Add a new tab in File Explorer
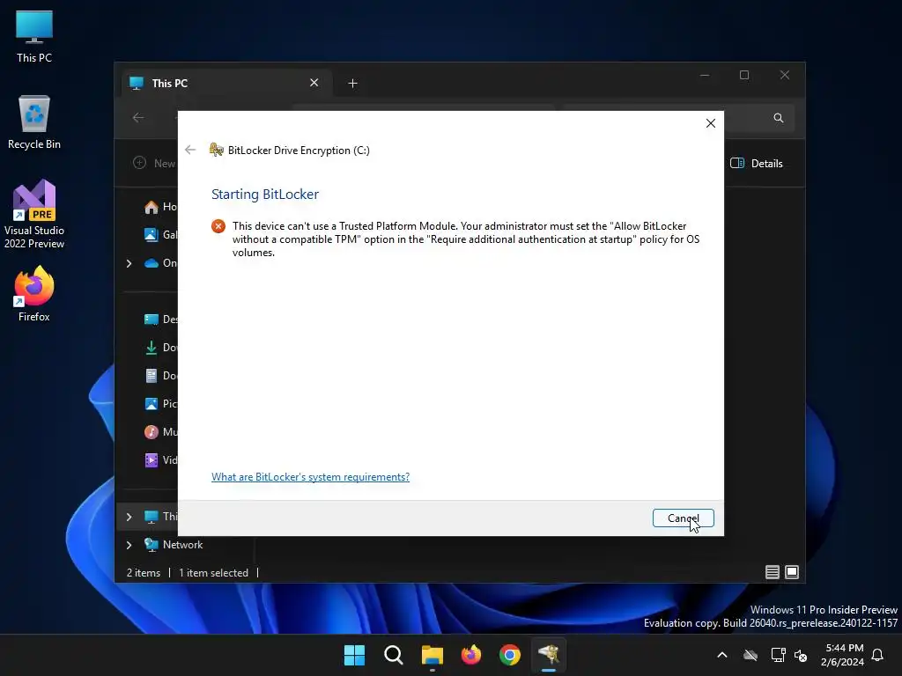The image size is (902, 676). pyautogui.click(x=352, y=84)
